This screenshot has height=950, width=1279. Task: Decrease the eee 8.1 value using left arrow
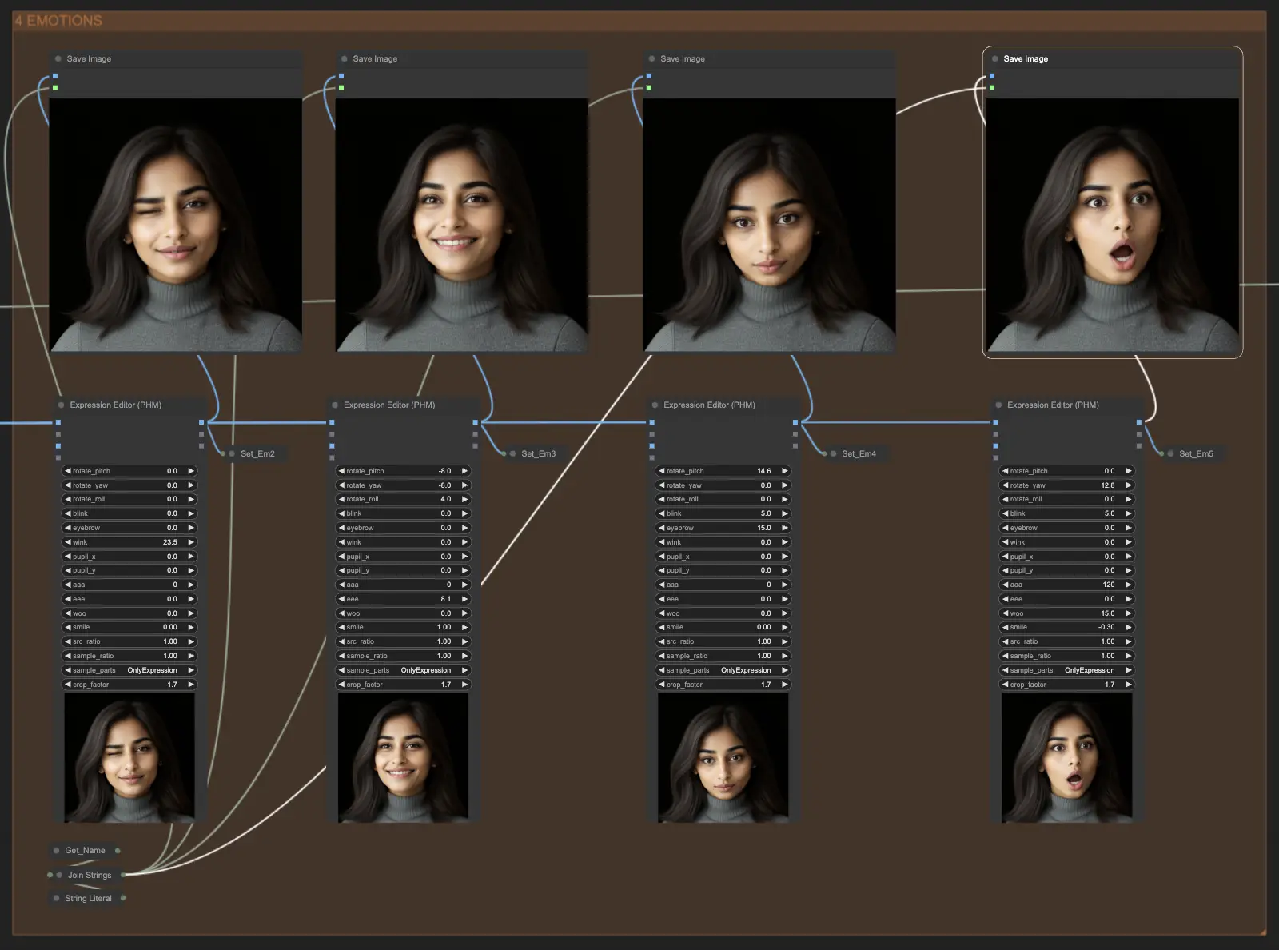point(341,599)
